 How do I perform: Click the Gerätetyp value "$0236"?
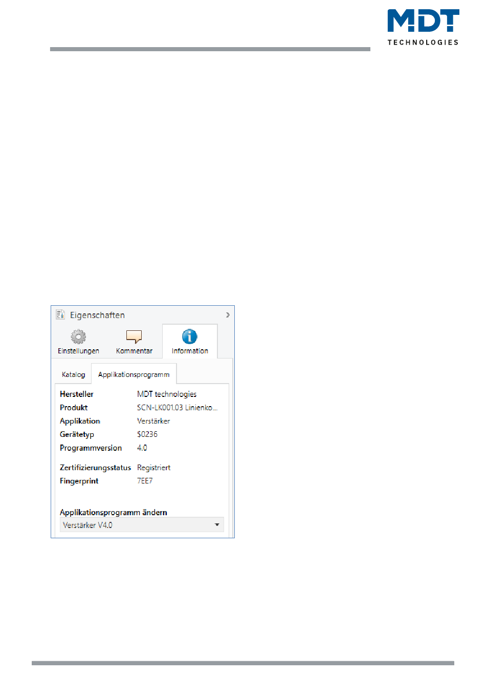click(147, 434)
